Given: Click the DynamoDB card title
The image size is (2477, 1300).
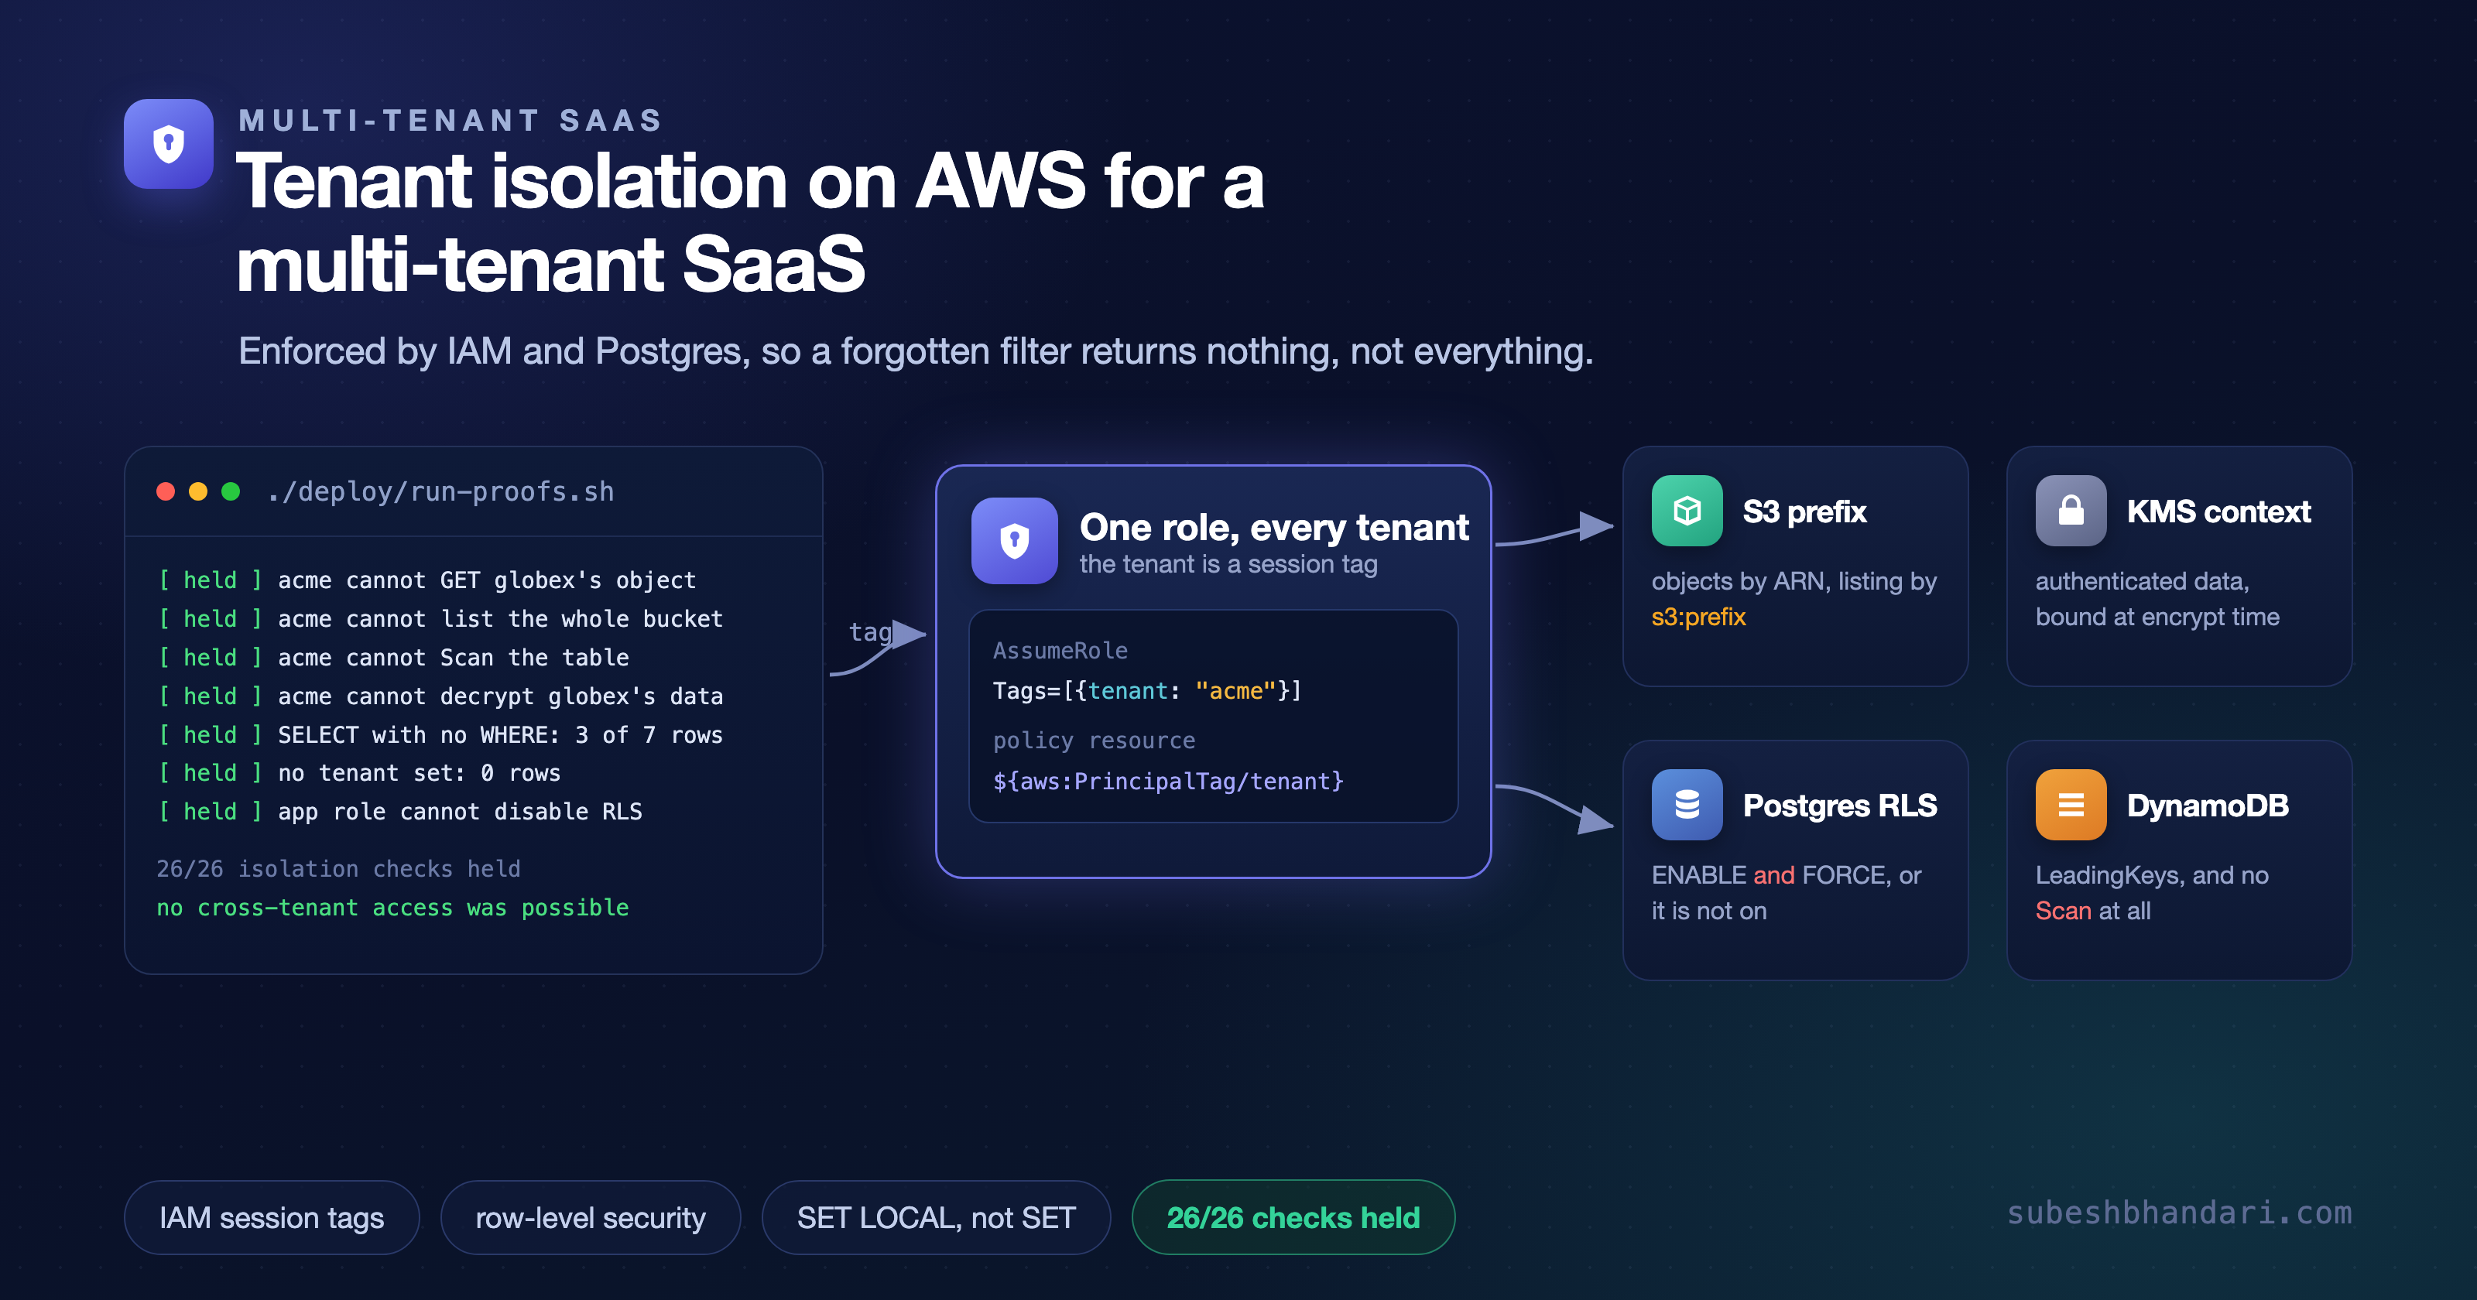Looking at the screenshot, I should pyautogui.click(x=2207, y=806).
